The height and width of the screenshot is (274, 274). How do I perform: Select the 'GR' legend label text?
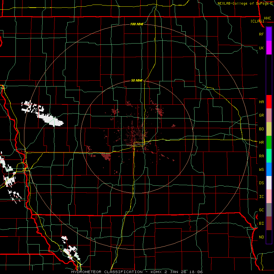pos(261,115)
